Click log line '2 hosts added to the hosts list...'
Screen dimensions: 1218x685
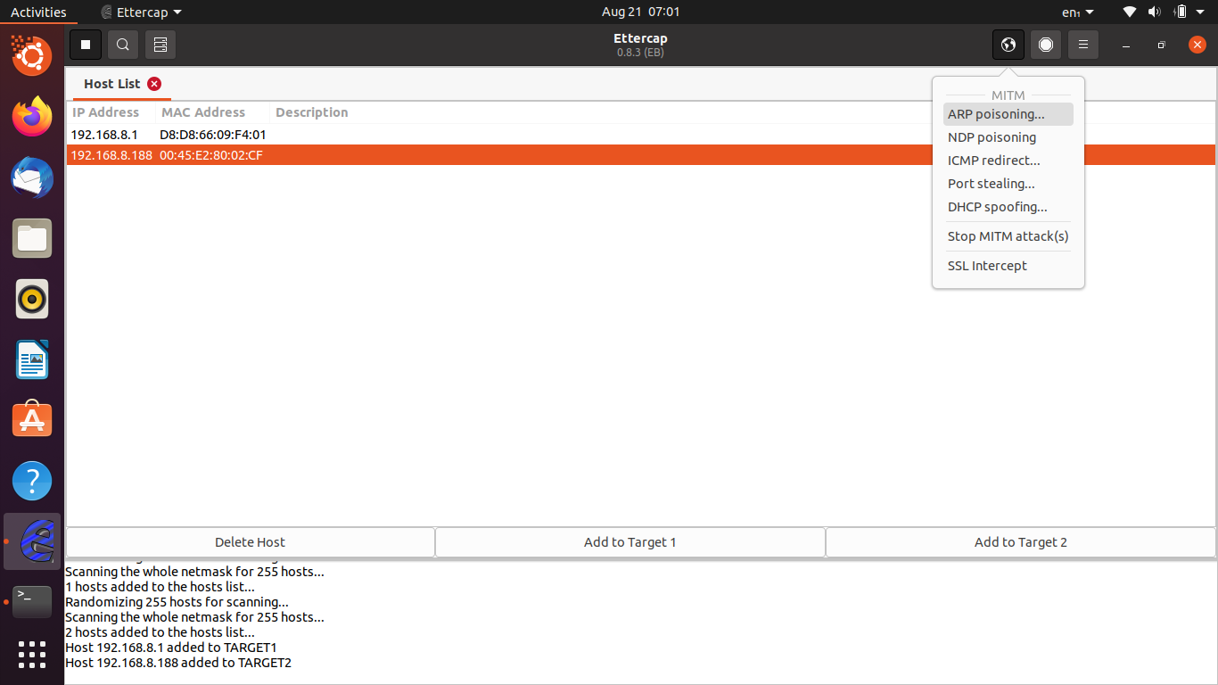pyautogui.click(x=160, y=632)
